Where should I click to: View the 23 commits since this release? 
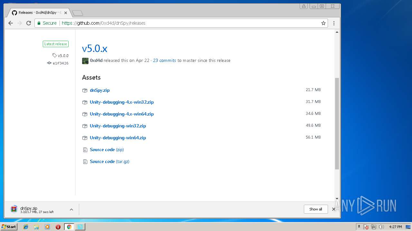164,60
